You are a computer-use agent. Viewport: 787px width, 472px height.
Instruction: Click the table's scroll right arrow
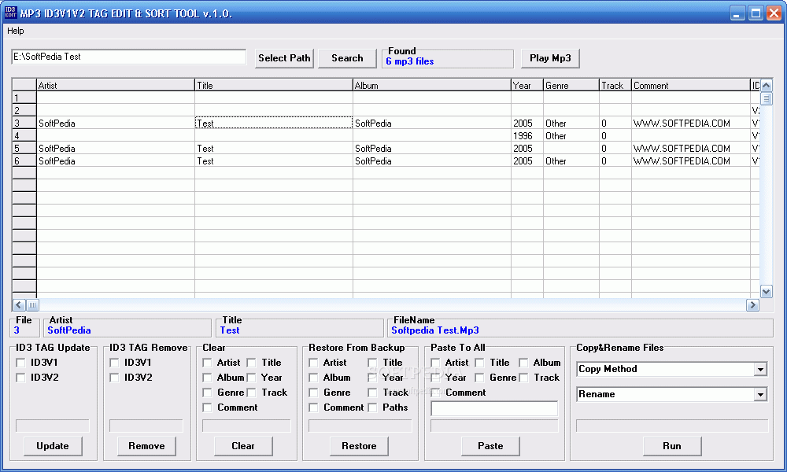[752, 305]
